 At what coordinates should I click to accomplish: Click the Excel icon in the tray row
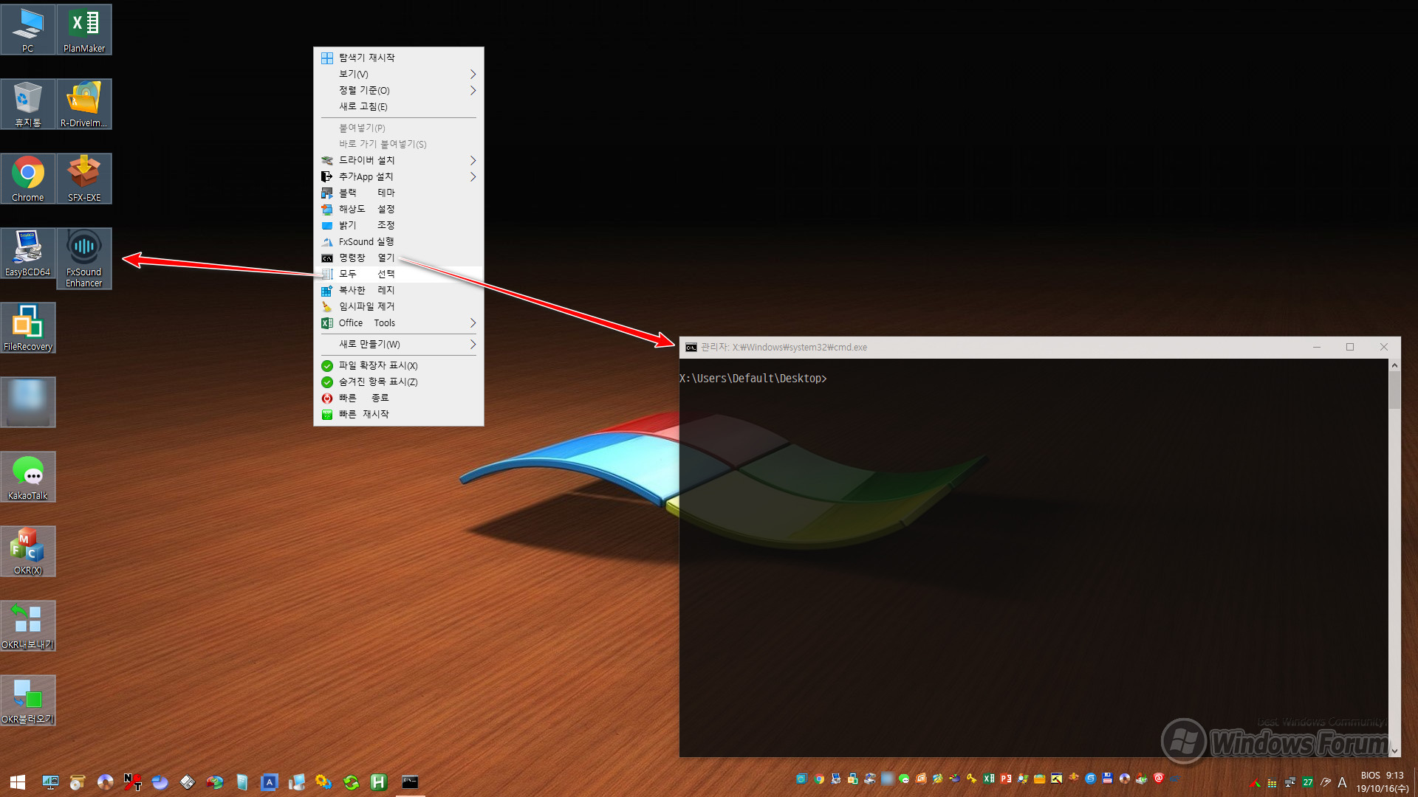(x=989, y=779)
